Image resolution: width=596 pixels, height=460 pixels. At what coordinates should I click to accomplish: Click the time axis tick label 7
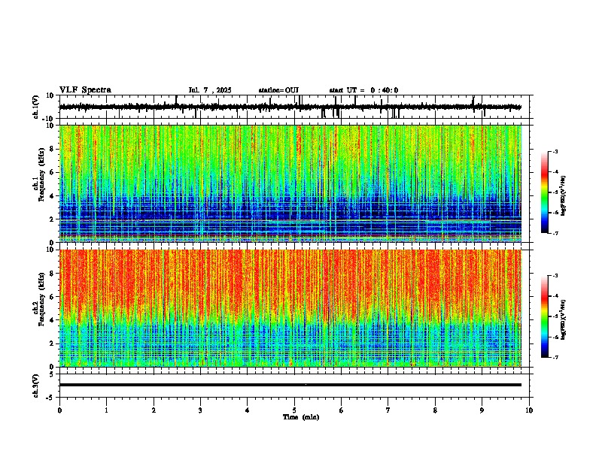pos(388,410)
